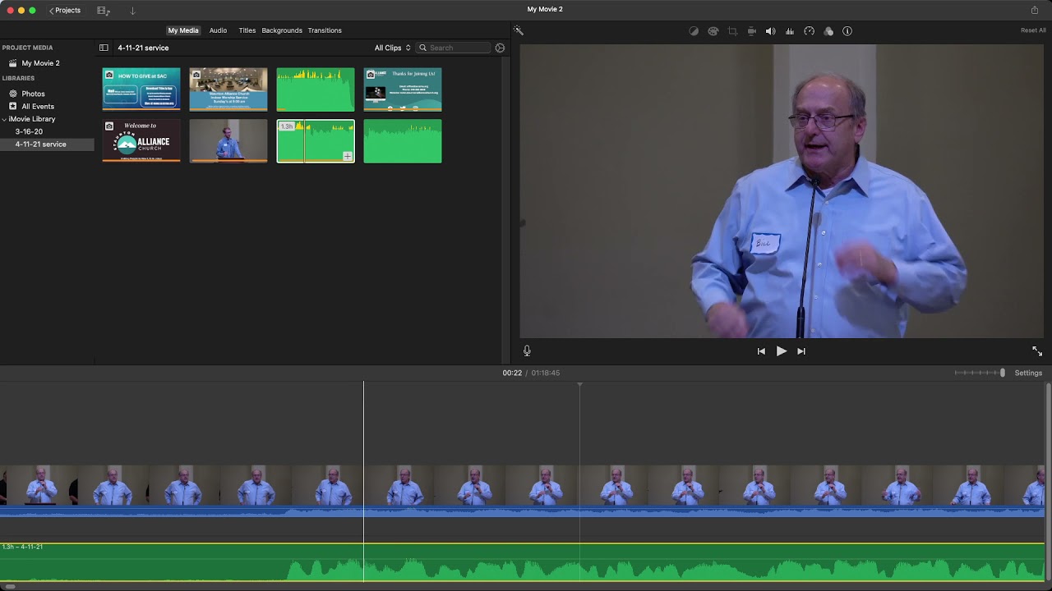The image size is (1052, 591).
Task: Click the timeline skimmer marker
Action: [x=579, y=385]
